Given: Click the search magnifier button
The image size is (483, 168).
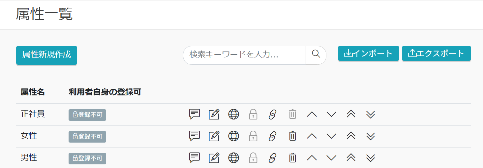Looking at the screenshot, I should point(316,54).
